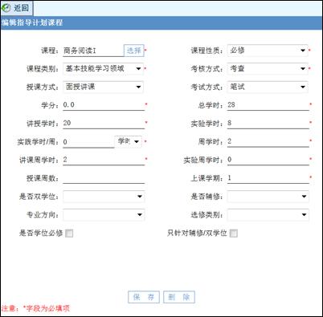Click the 删除 delete button
323x317 pixels.
179,297
